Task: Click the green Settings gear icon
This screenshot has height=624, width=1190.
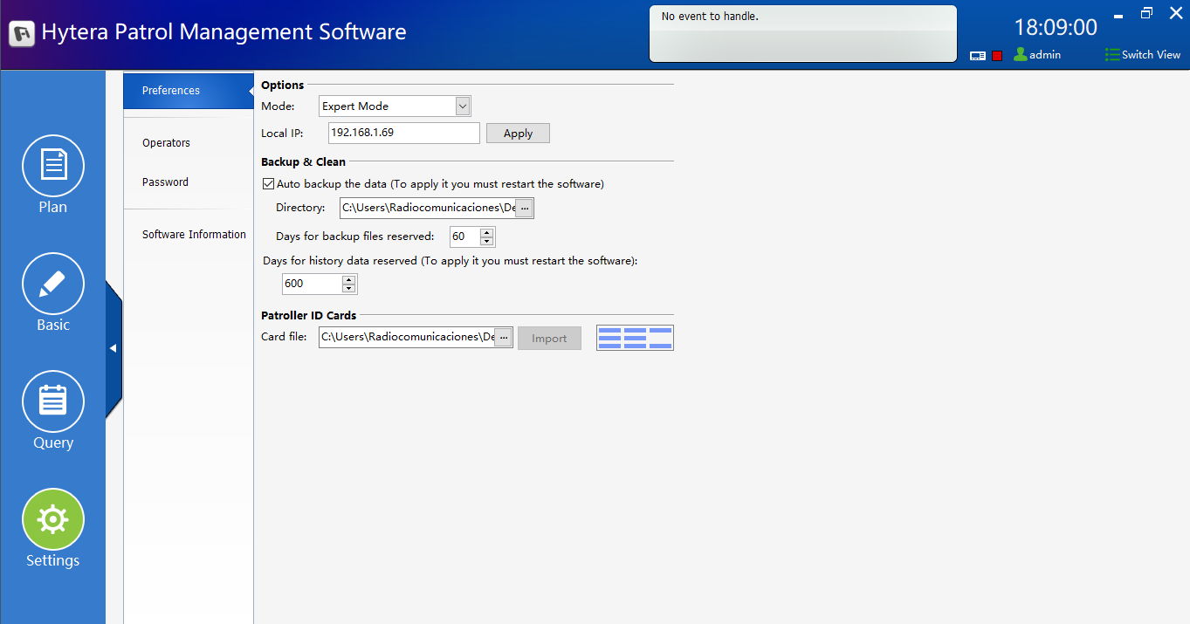Action: coord(53,519)
